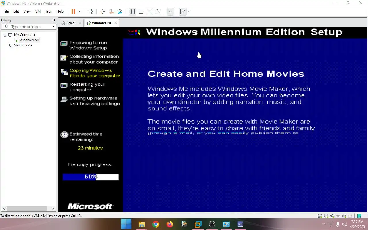The height and width of the screenshot is (230, 368).
Task: Open the View menu
Action: [27, 11]
